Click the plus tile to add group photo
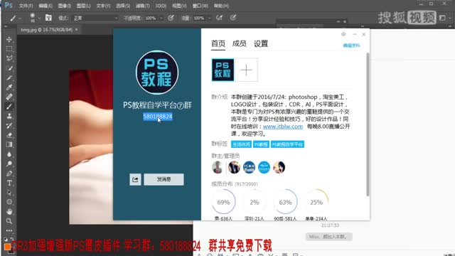 (246, 70)
